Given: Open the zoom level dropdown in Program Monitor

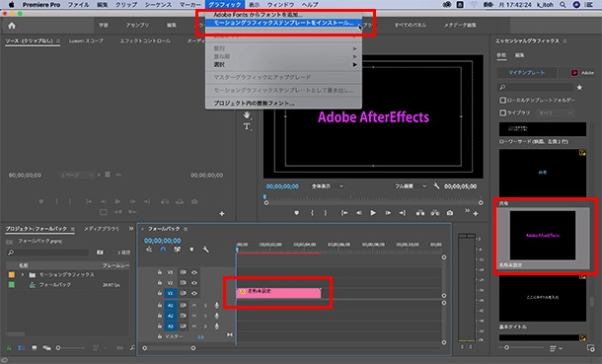Looking at the screenshot, I should pyautogui.click(x=327, y=186).
